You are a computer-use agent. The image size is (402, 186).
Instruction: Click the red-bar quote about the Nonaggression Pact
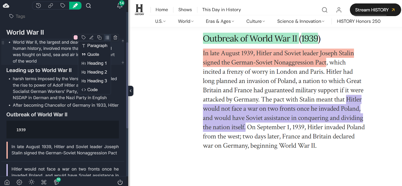(63, 150)
